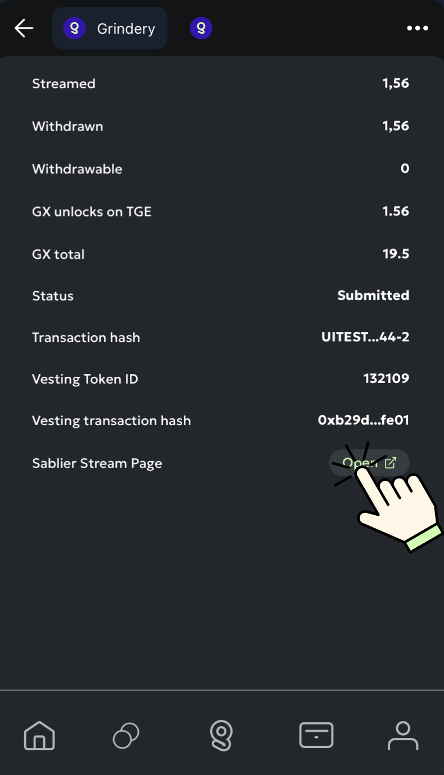This screenshot has width=444, height=775.
Task: Click the external link icon next to Open
Action: tap(391, 463)
